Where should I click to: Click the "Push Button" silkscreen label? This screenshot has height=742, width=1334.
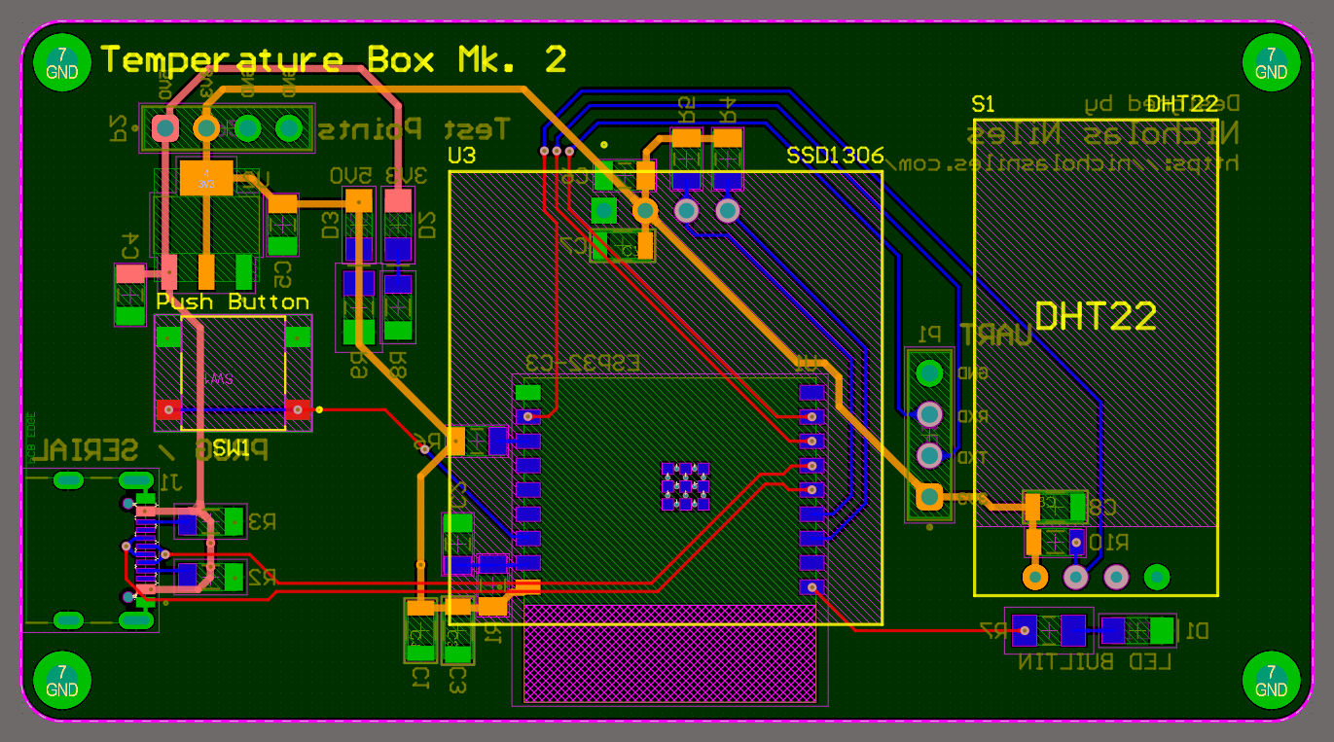point(233,302)
